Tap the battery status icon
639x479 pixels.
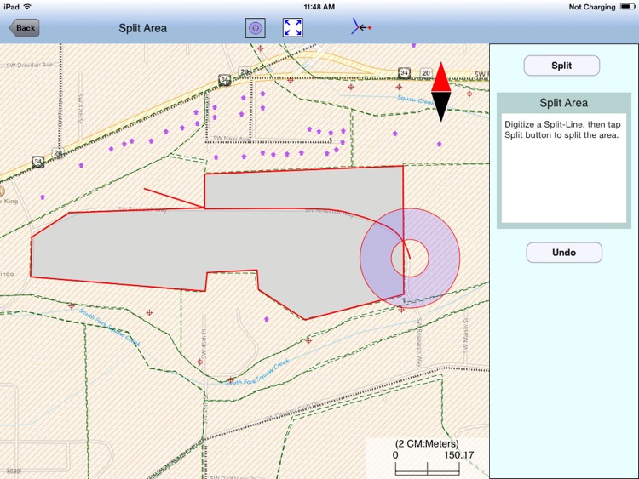pyautogui.click(x=627, y=7)
